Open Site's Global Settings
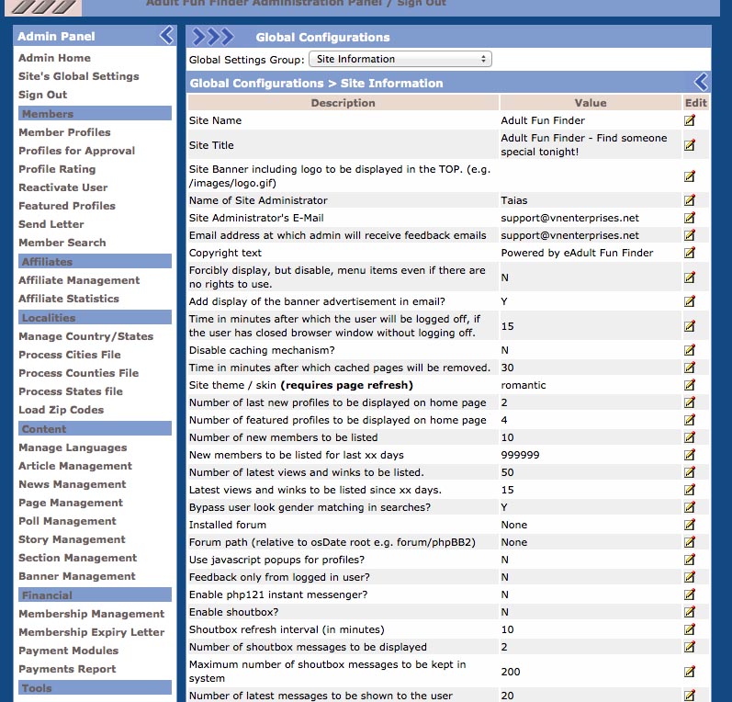Image resolution: width=732 pixels, height=702 pixels. [x=78, y=76]
